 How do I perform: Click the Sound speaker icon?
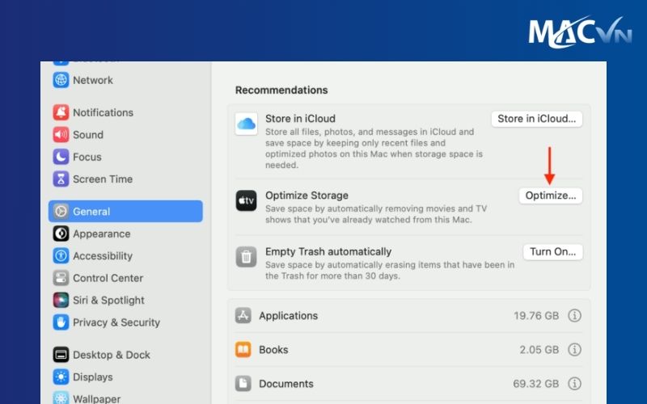[61, 134]
